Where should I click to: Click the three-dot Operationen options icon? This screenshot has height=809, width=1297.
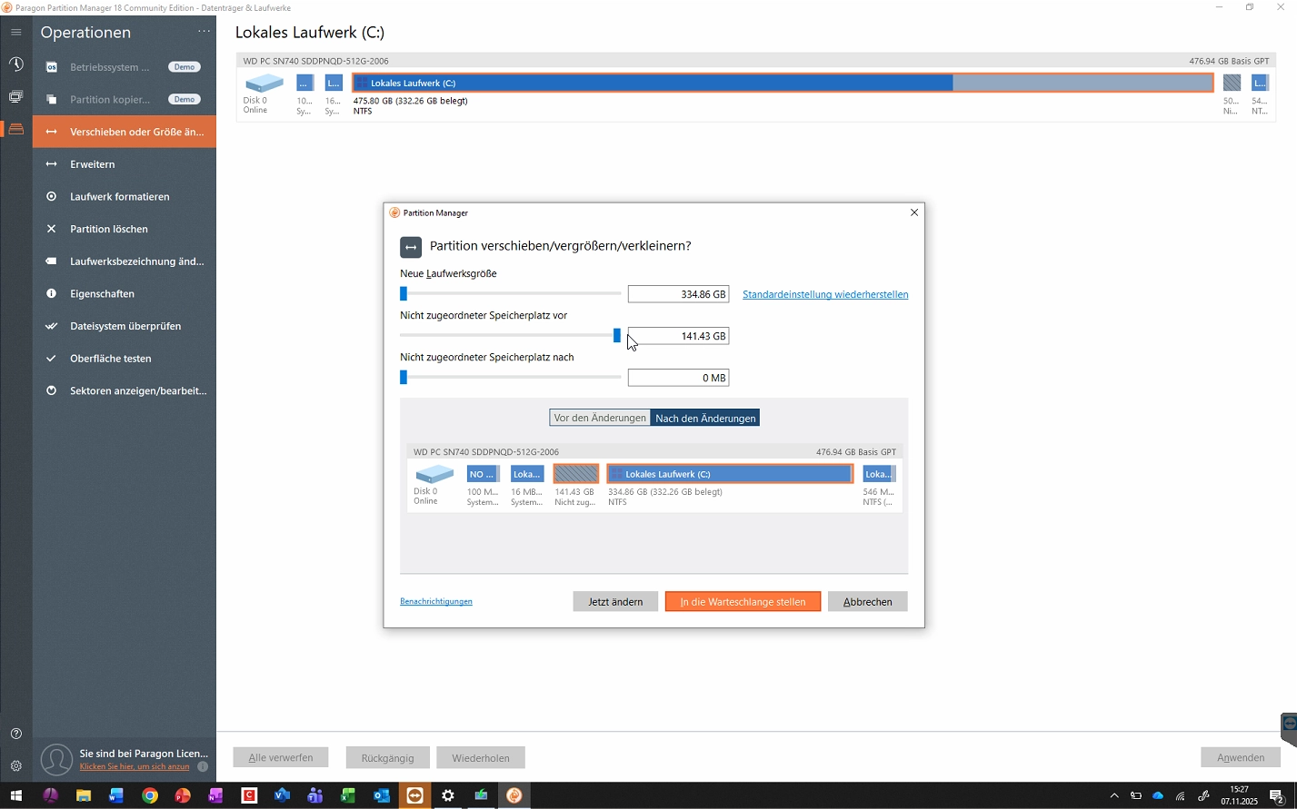204,32
